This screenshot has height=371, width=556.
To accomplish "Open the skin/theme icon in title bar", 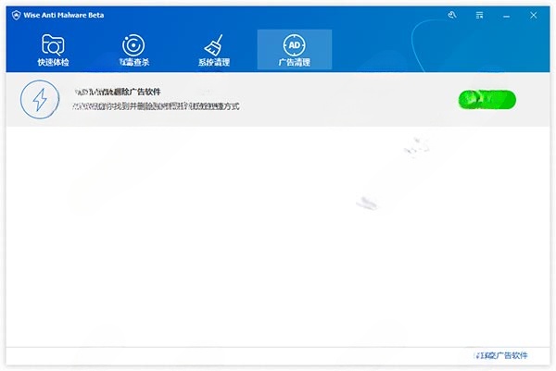I will click(x=452, y=15).
